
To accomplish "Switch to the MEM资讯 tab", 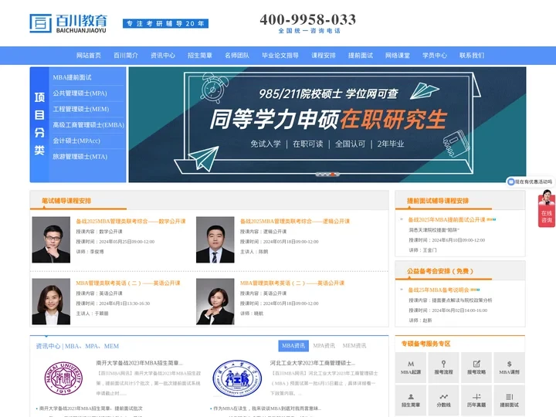I will click(354, 345).
